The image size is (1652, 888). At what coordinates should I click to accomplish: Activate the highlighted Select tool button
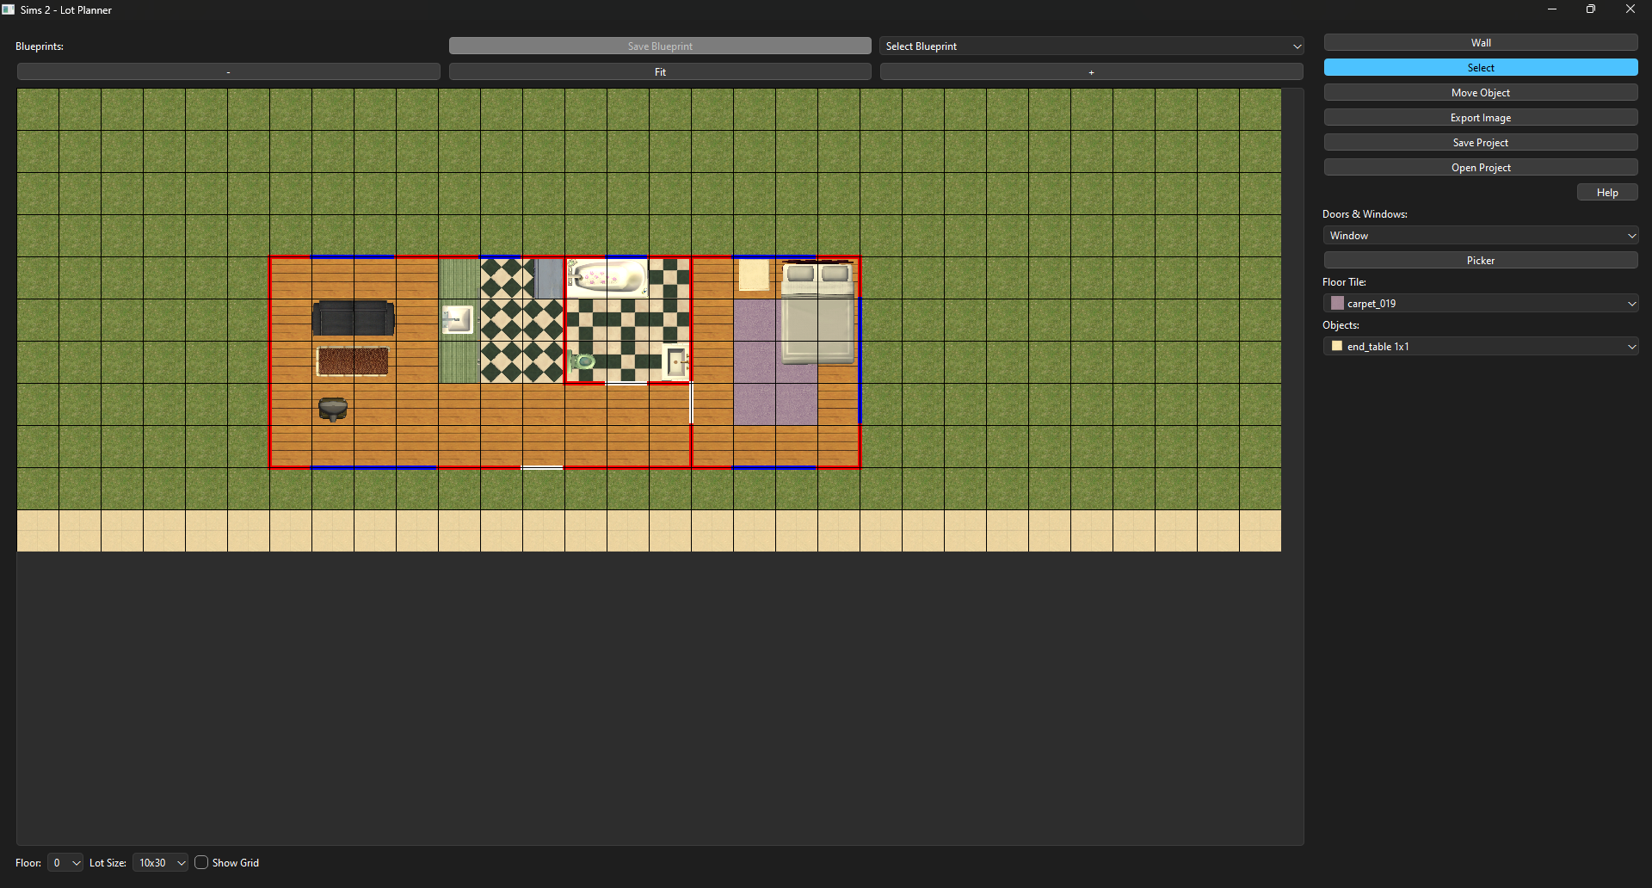(1480, 67)
